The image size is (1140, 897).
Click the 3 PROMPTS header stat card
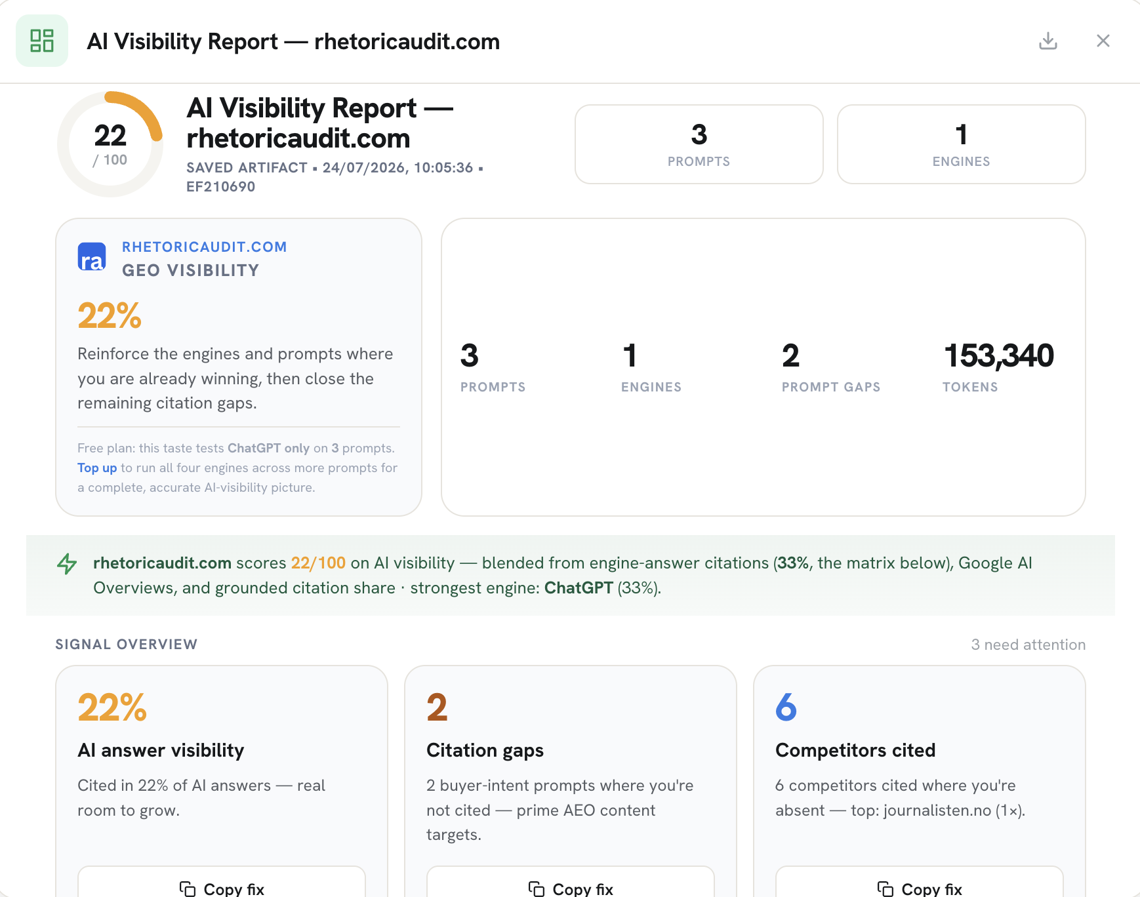tap(699, 144)
